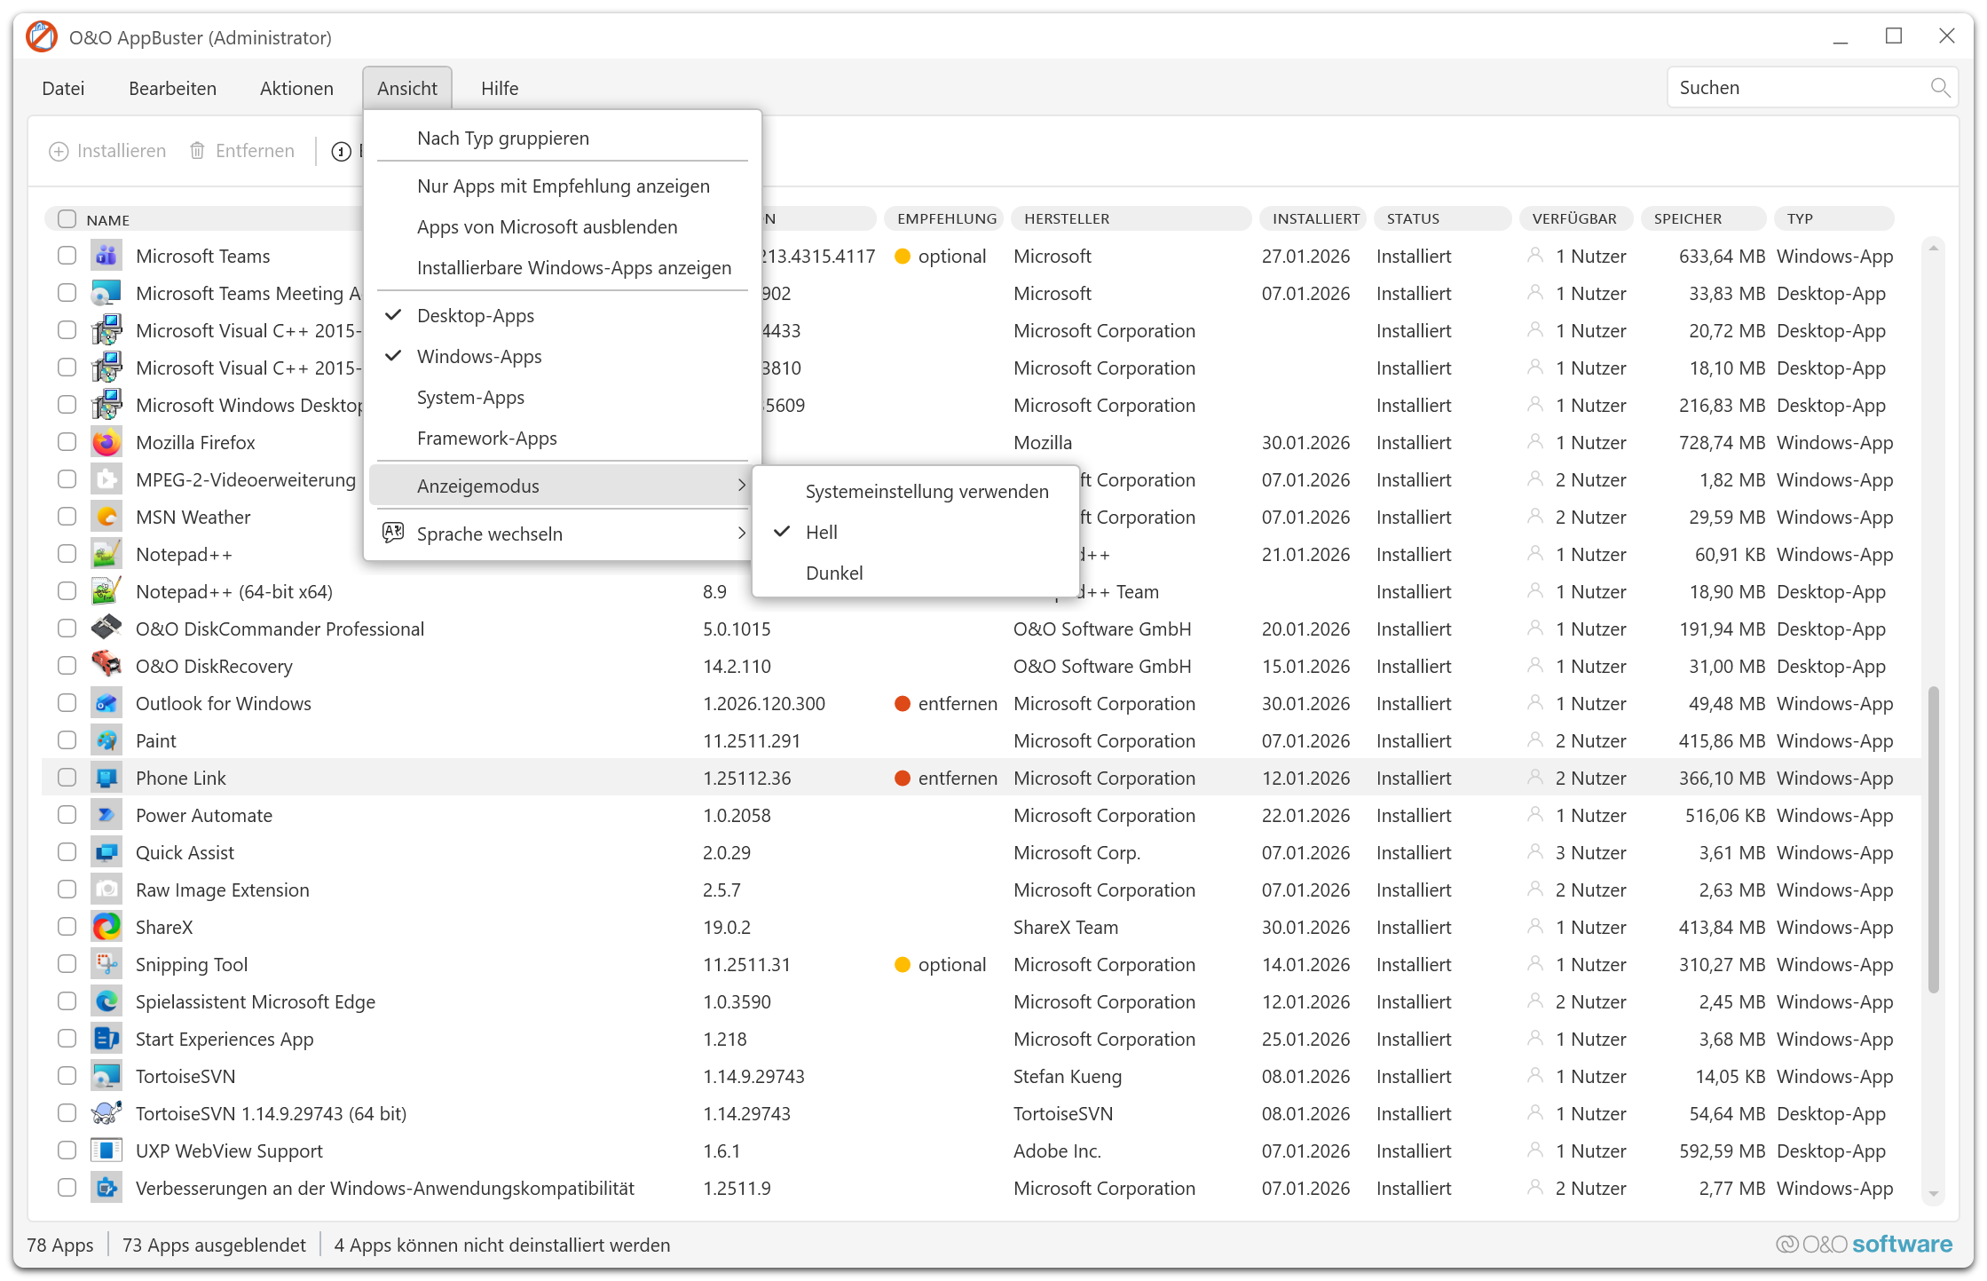1987x1281 pixels.
Task: Click the search magnifier icon
Action: (1940, 88)
